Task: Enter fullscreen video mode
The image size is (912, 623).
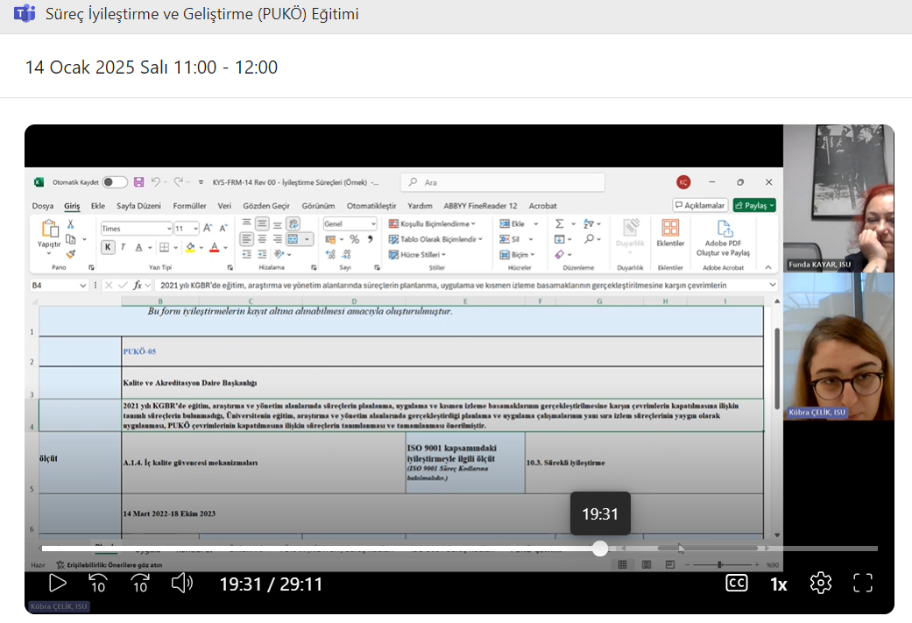Action: [x=863, y=583]
